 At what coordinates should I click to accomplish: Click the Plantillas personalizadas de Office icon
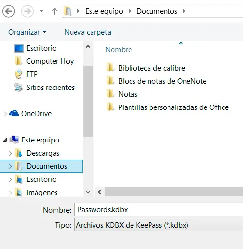point(111,107)
